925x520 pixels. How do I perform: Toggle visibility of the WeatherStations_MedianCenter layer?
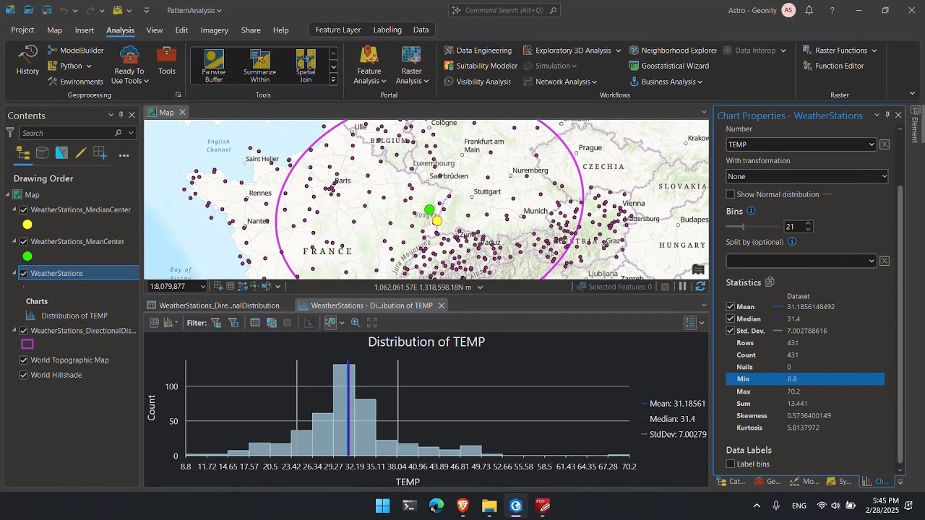click(24, 210)
